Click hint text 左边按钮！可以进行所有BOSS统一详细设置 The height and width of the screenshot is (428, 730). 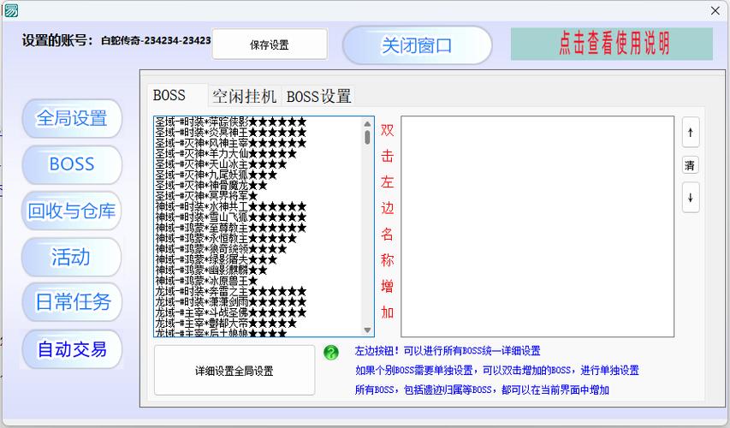point(448,351)
